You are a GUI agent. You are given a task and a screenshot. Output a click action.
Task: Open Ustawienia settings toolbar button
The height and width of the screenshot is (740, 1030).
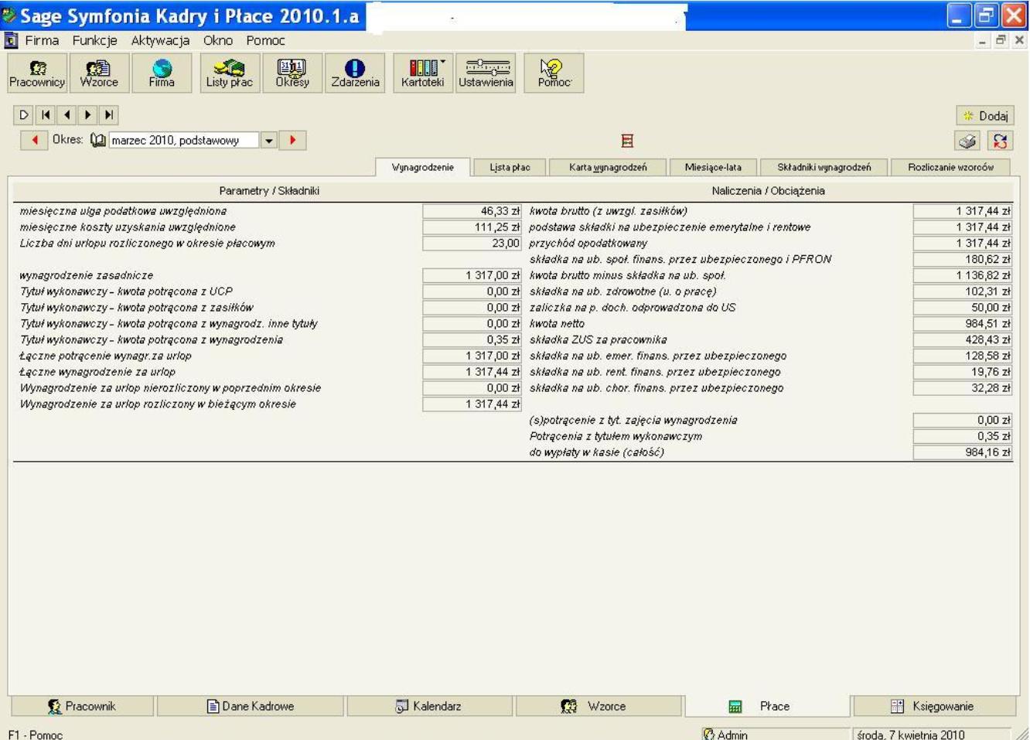click(486, 73)
